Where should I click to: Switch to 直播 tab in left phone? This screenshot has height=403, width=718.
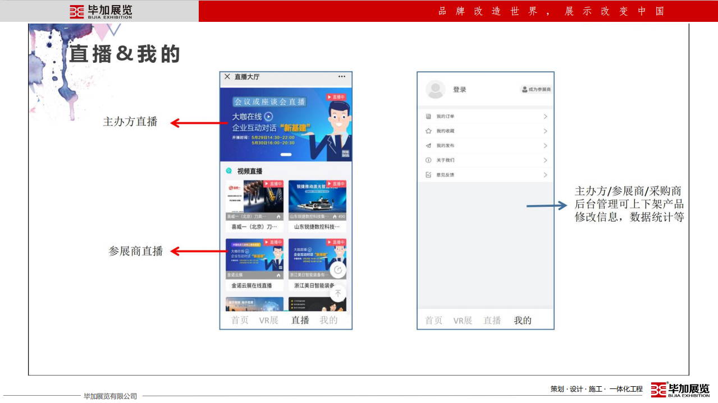point(300,320)
